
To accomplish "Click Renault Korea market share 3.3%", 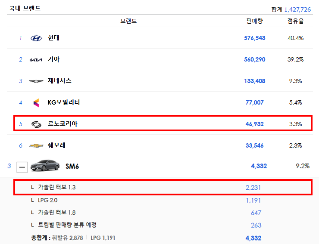I will (295, 124).
